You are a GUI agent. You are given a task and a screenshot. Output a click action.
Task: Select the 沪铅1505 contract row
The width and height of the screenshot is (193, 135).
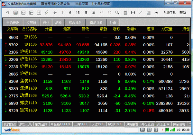point(96,74)
